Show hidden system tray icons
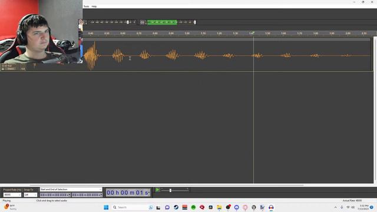 click(335, 207)
